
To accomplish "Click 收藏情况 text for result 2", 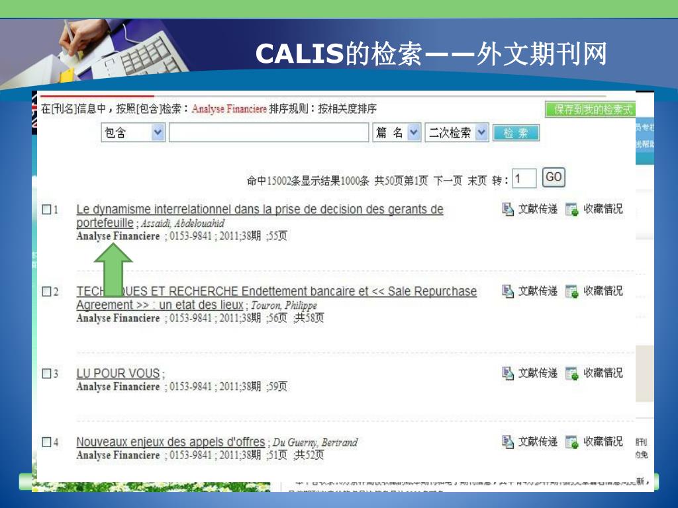I will coord(603,291).
